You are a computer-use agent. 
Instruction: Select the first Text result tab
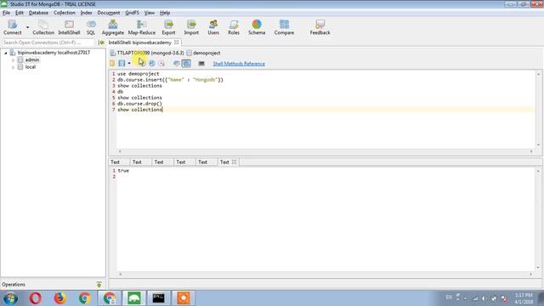point(116,162)
